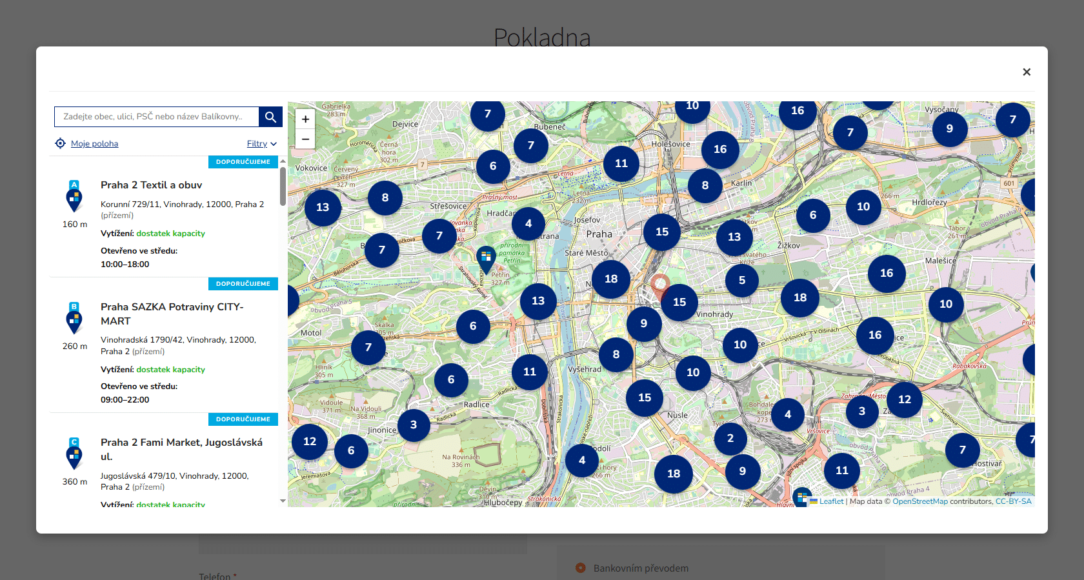This screenshot has height=580, width=1084.
Task: Open map cluster 9 below red marker
Action: pyautogui.click(x=644, y=323)
